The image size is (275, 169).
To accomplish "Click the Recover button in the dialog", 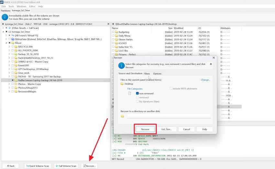I will pos(145,129).
